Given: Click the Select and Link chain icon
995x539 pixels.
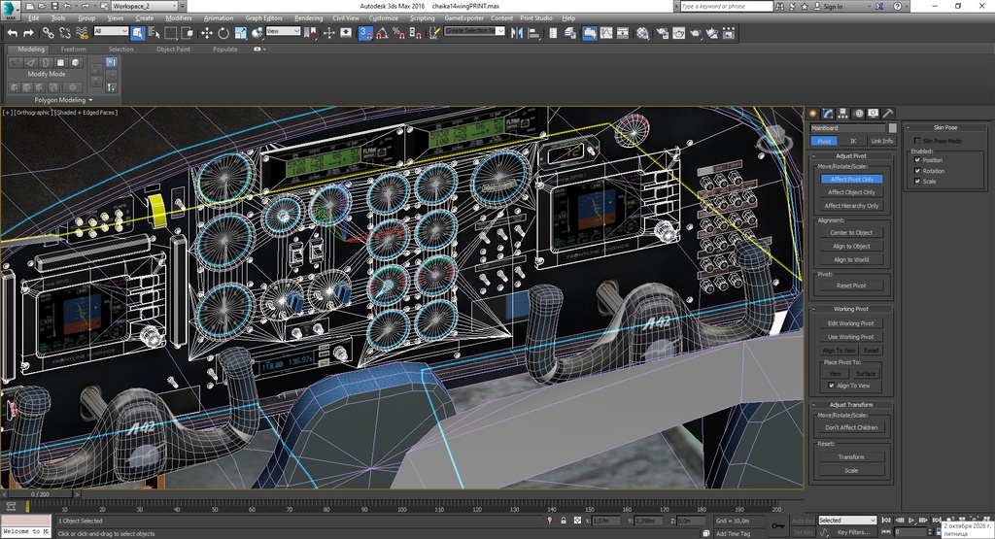Looking at the screenshot, I should click(49, 33).
